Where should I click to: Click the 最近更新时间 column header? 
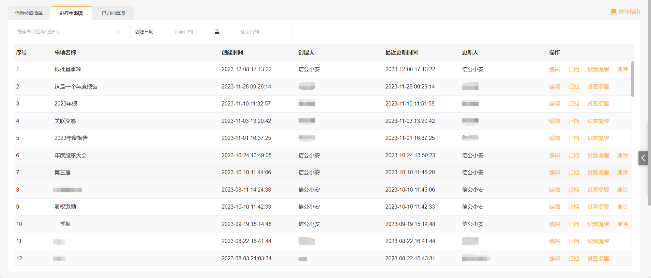(x=402, y=52)
